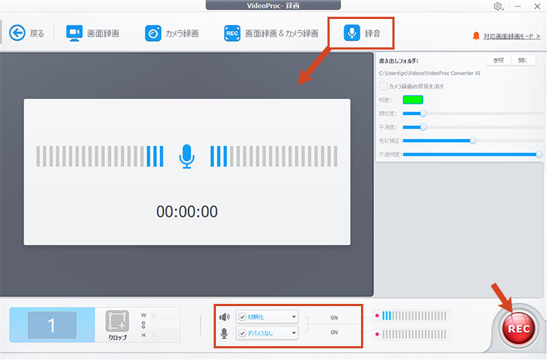Switch to カメラ録画 camera recording mode
547x360 pixels.
(x=171, y=34)
